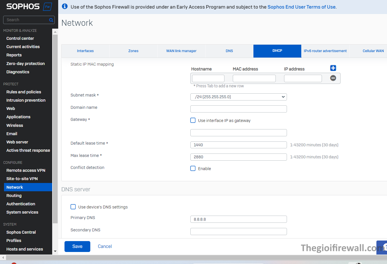
Task: Switch to the Interfaces tab
Action: pyautogui.click(x=85, y=51)
